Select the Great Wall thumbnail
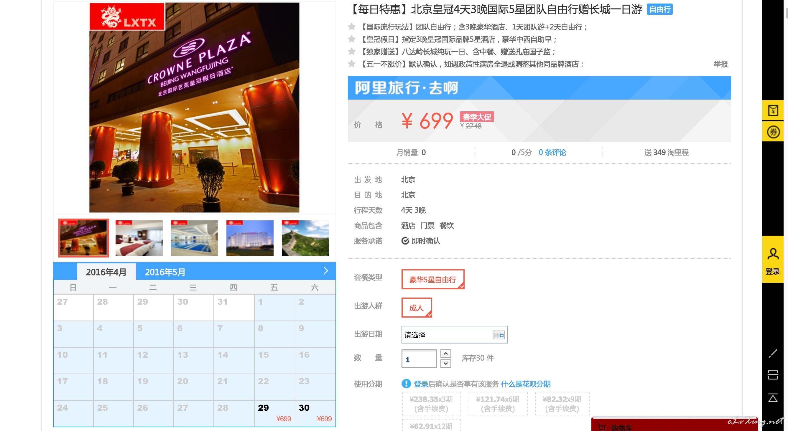 (305, 238)
